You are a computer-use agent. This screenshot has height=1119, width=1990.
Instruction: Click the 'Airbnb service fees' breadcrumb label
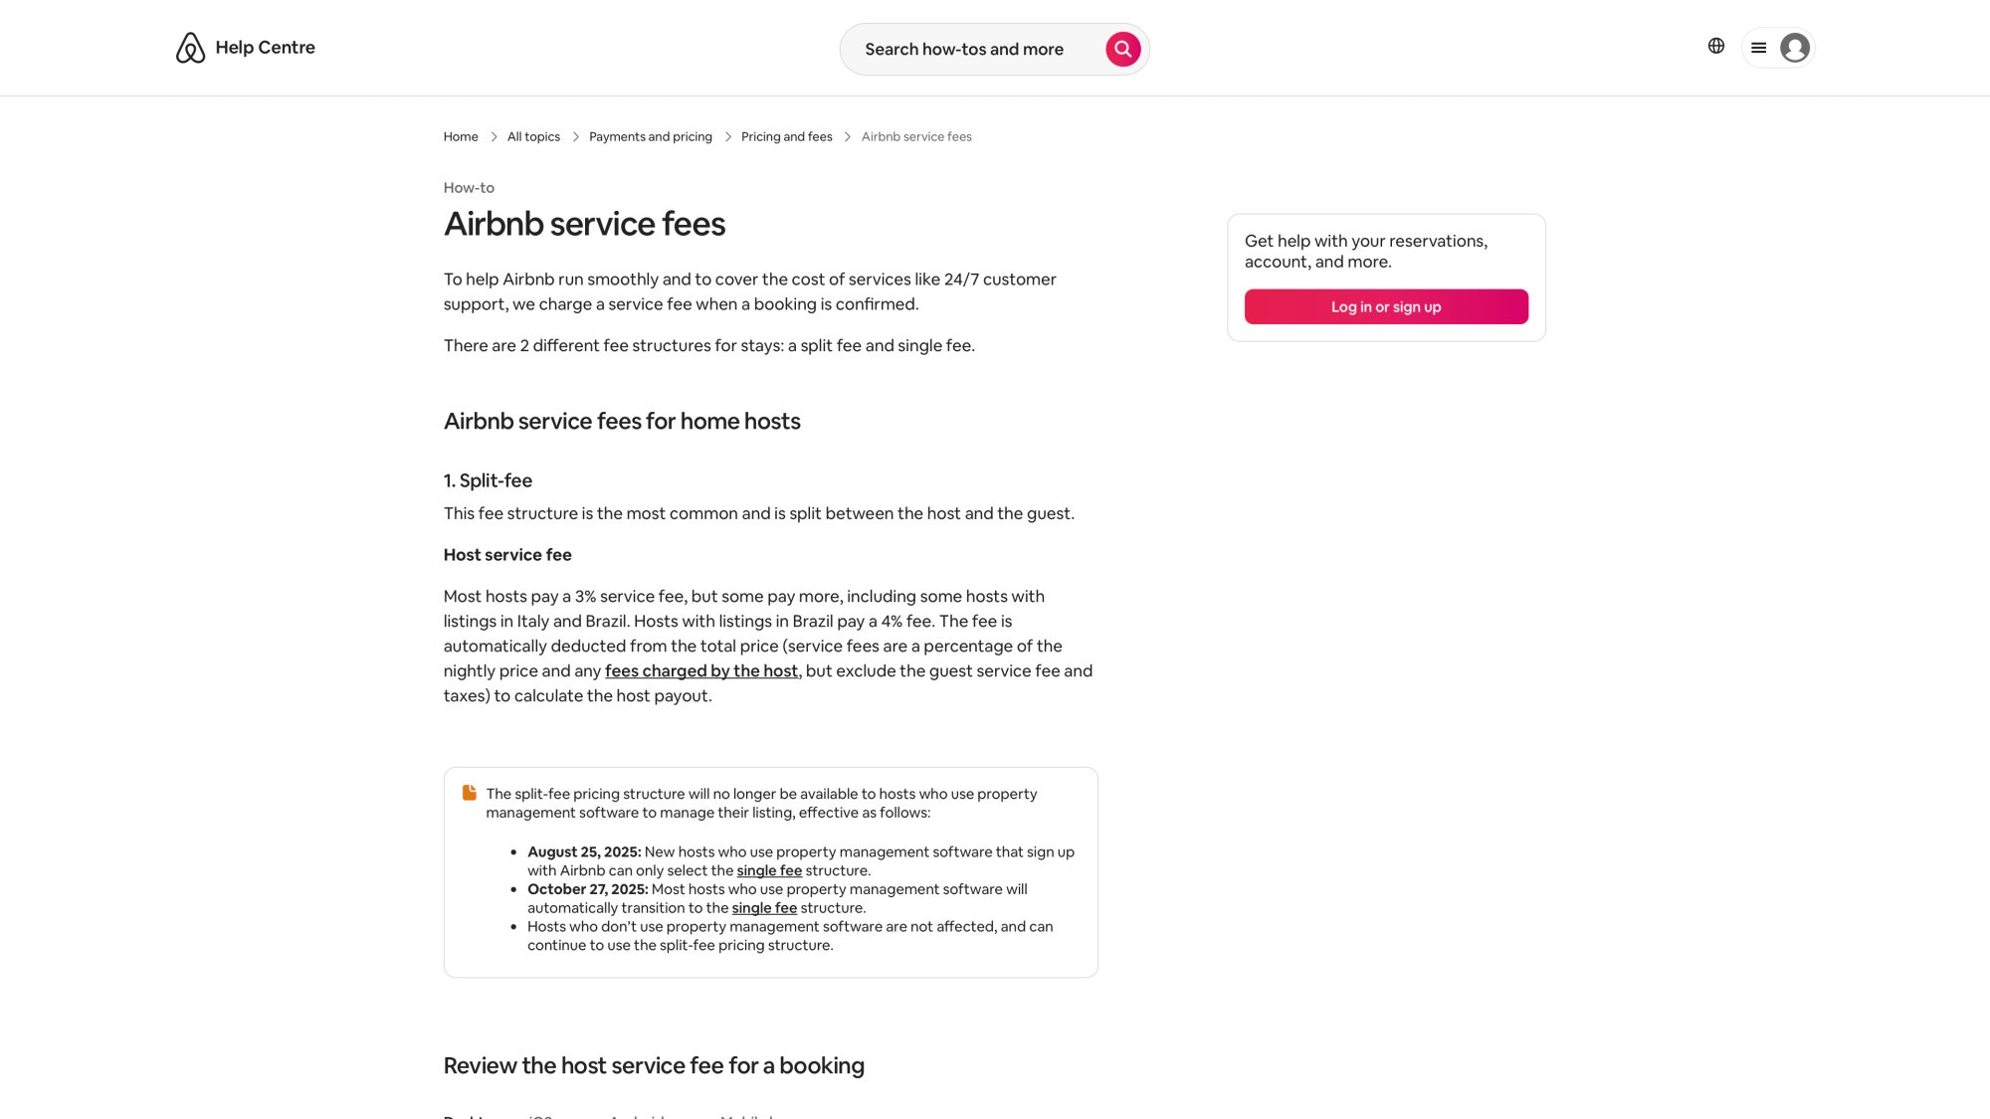915,136
